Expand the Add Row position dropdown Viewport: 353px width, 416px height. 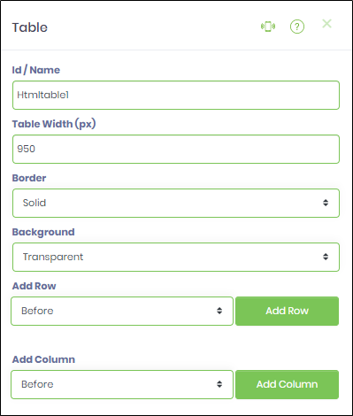point(122,311)
